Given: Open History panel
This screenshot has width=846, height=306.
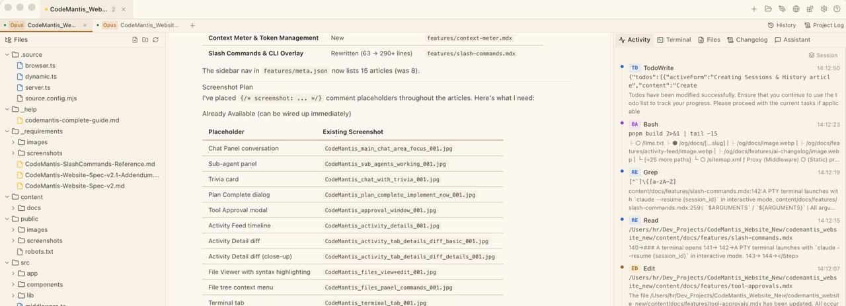Looking at the screenshot, I should click(781, 25).
